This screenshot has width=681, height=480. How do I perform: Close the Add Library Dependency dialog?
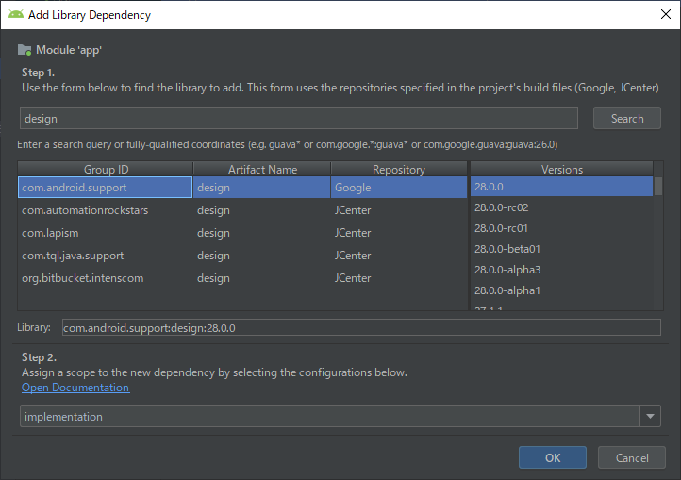click(663, 15)
